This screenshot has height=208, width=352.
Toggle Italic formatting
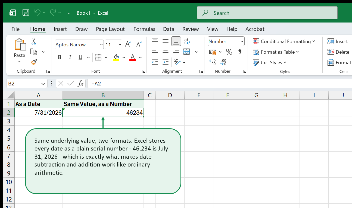point(70,57)
